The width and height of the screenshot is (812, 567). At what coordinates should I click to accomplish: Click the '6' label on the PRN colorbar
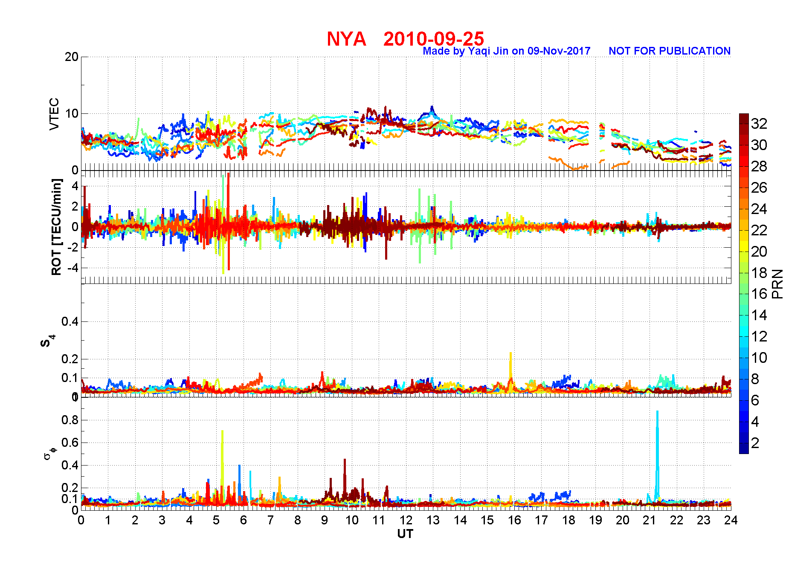point(755,400)
